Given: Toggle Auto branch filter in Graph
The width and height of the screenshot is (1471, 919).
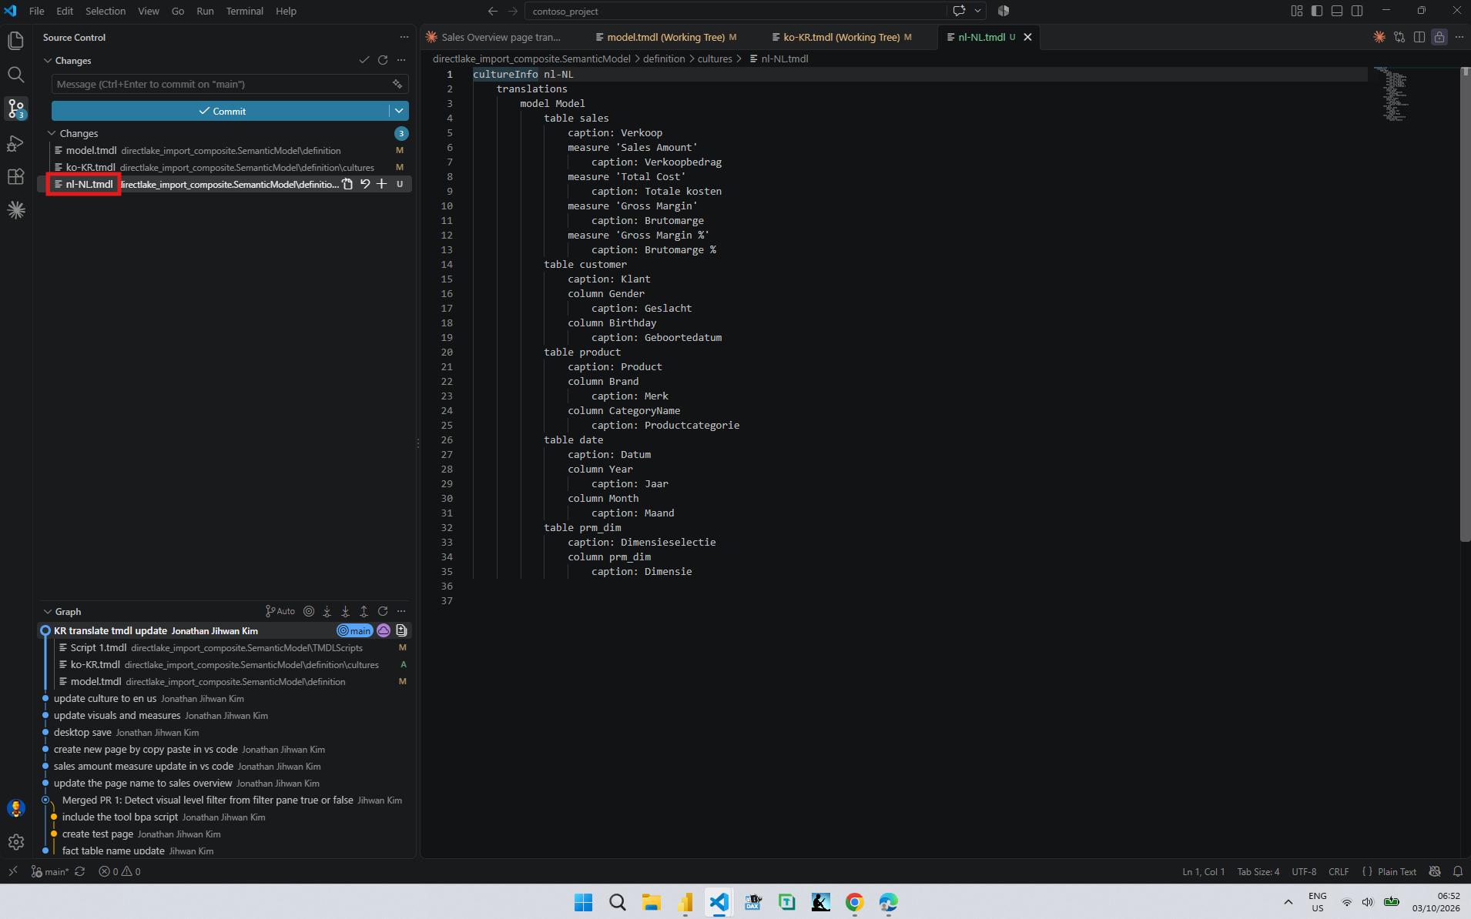Looking at the screenshot, I should pyautogui.click(x=280, y=611).
